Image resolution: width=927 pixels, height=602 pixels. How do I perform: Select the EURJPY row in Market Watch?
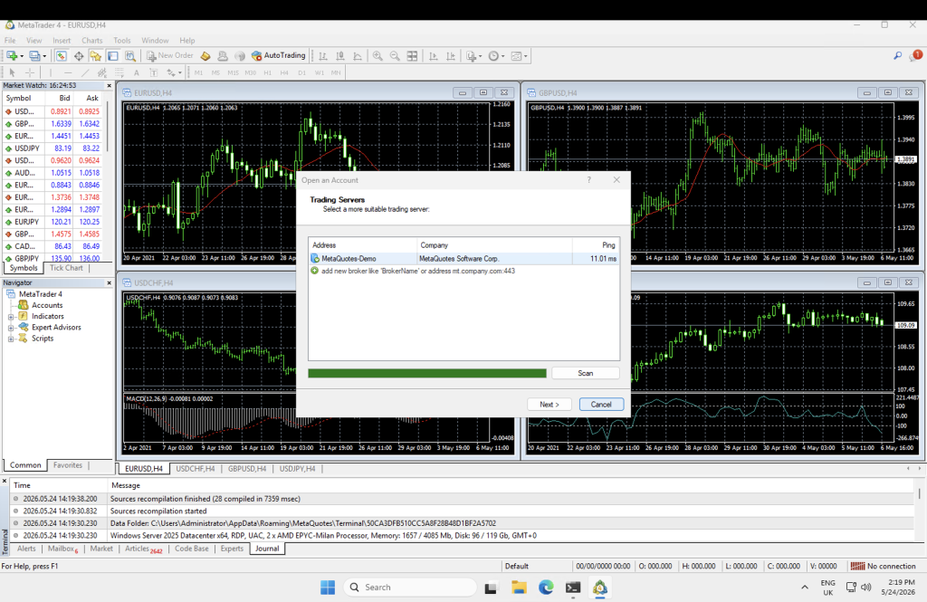[53, 222]
